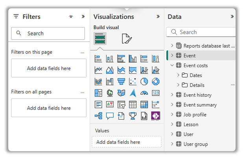
Task: Expand the Event table chevron
Action: tap(172, 55)
